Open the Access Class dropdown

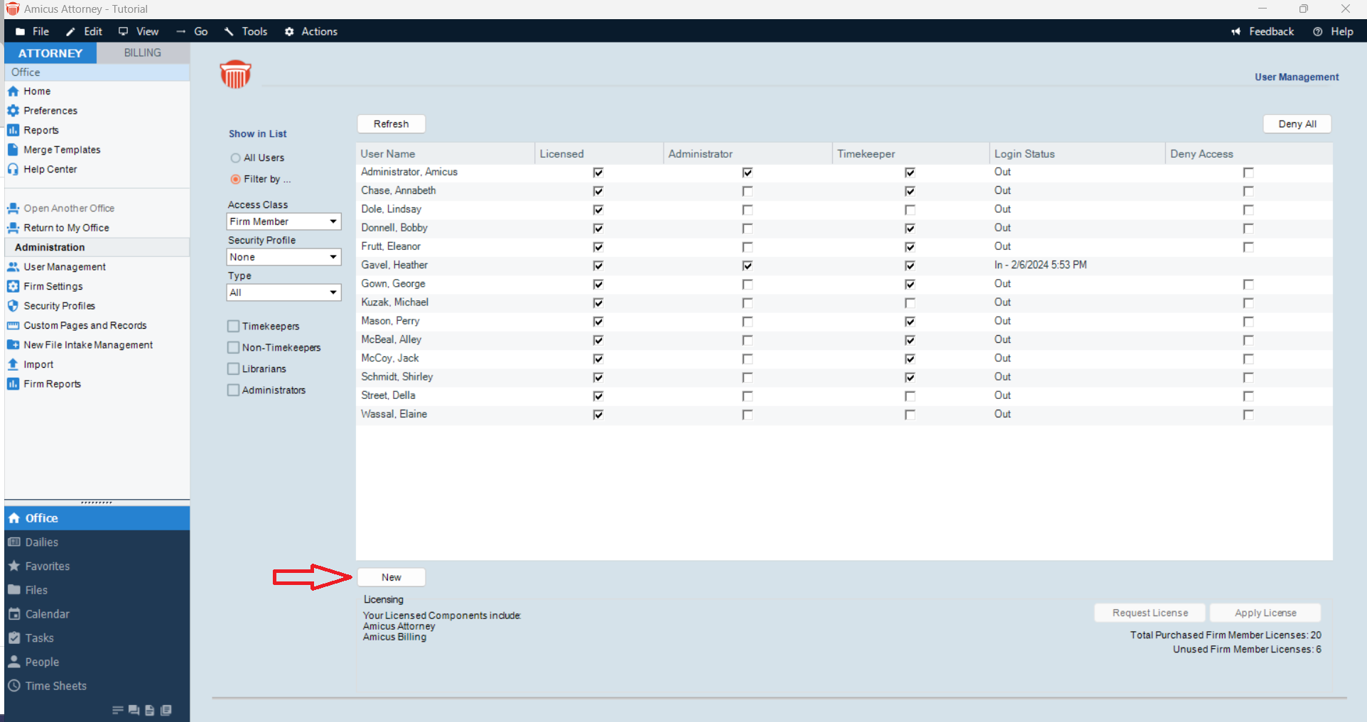pyautogui.click(x=283, y=221)
